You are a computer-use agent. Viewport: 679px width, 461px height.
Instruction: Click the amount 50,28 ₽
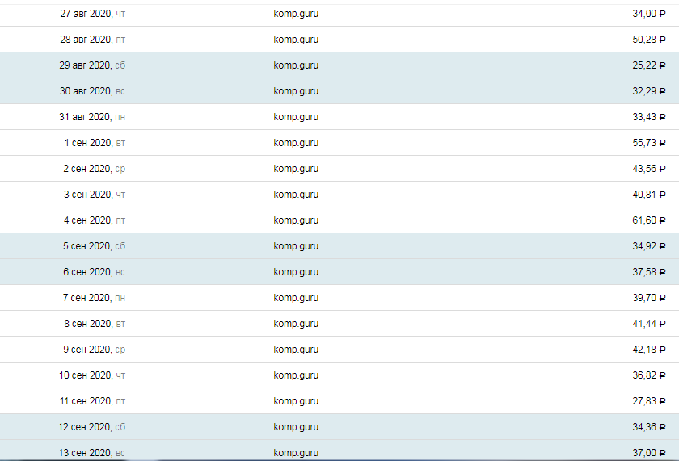648,40
